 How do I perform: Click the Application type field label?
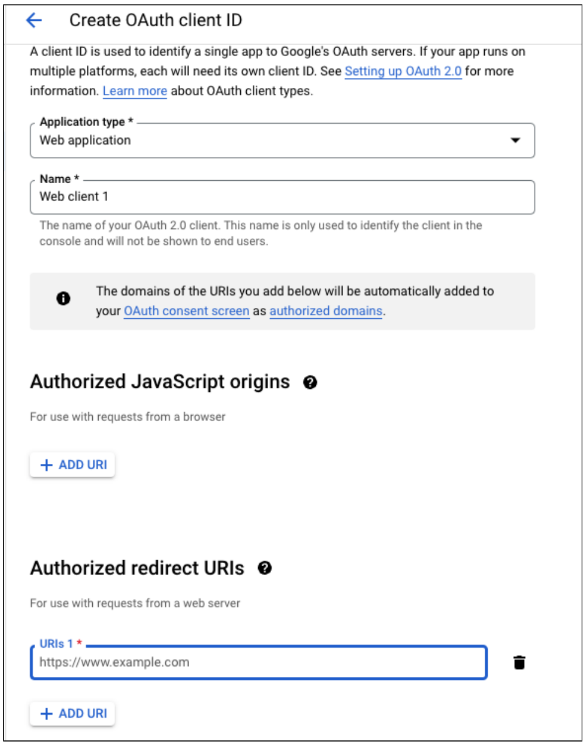pos(83,122)
